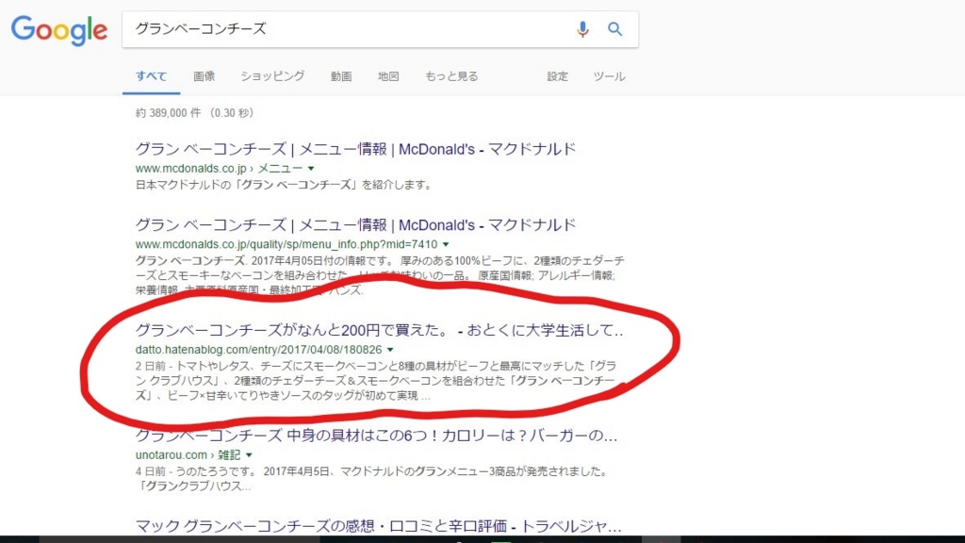This screenshot has width=965, height=543.
Task: Click the menu_info.php?mid=7410 green URL
Action: pos(286,244)
